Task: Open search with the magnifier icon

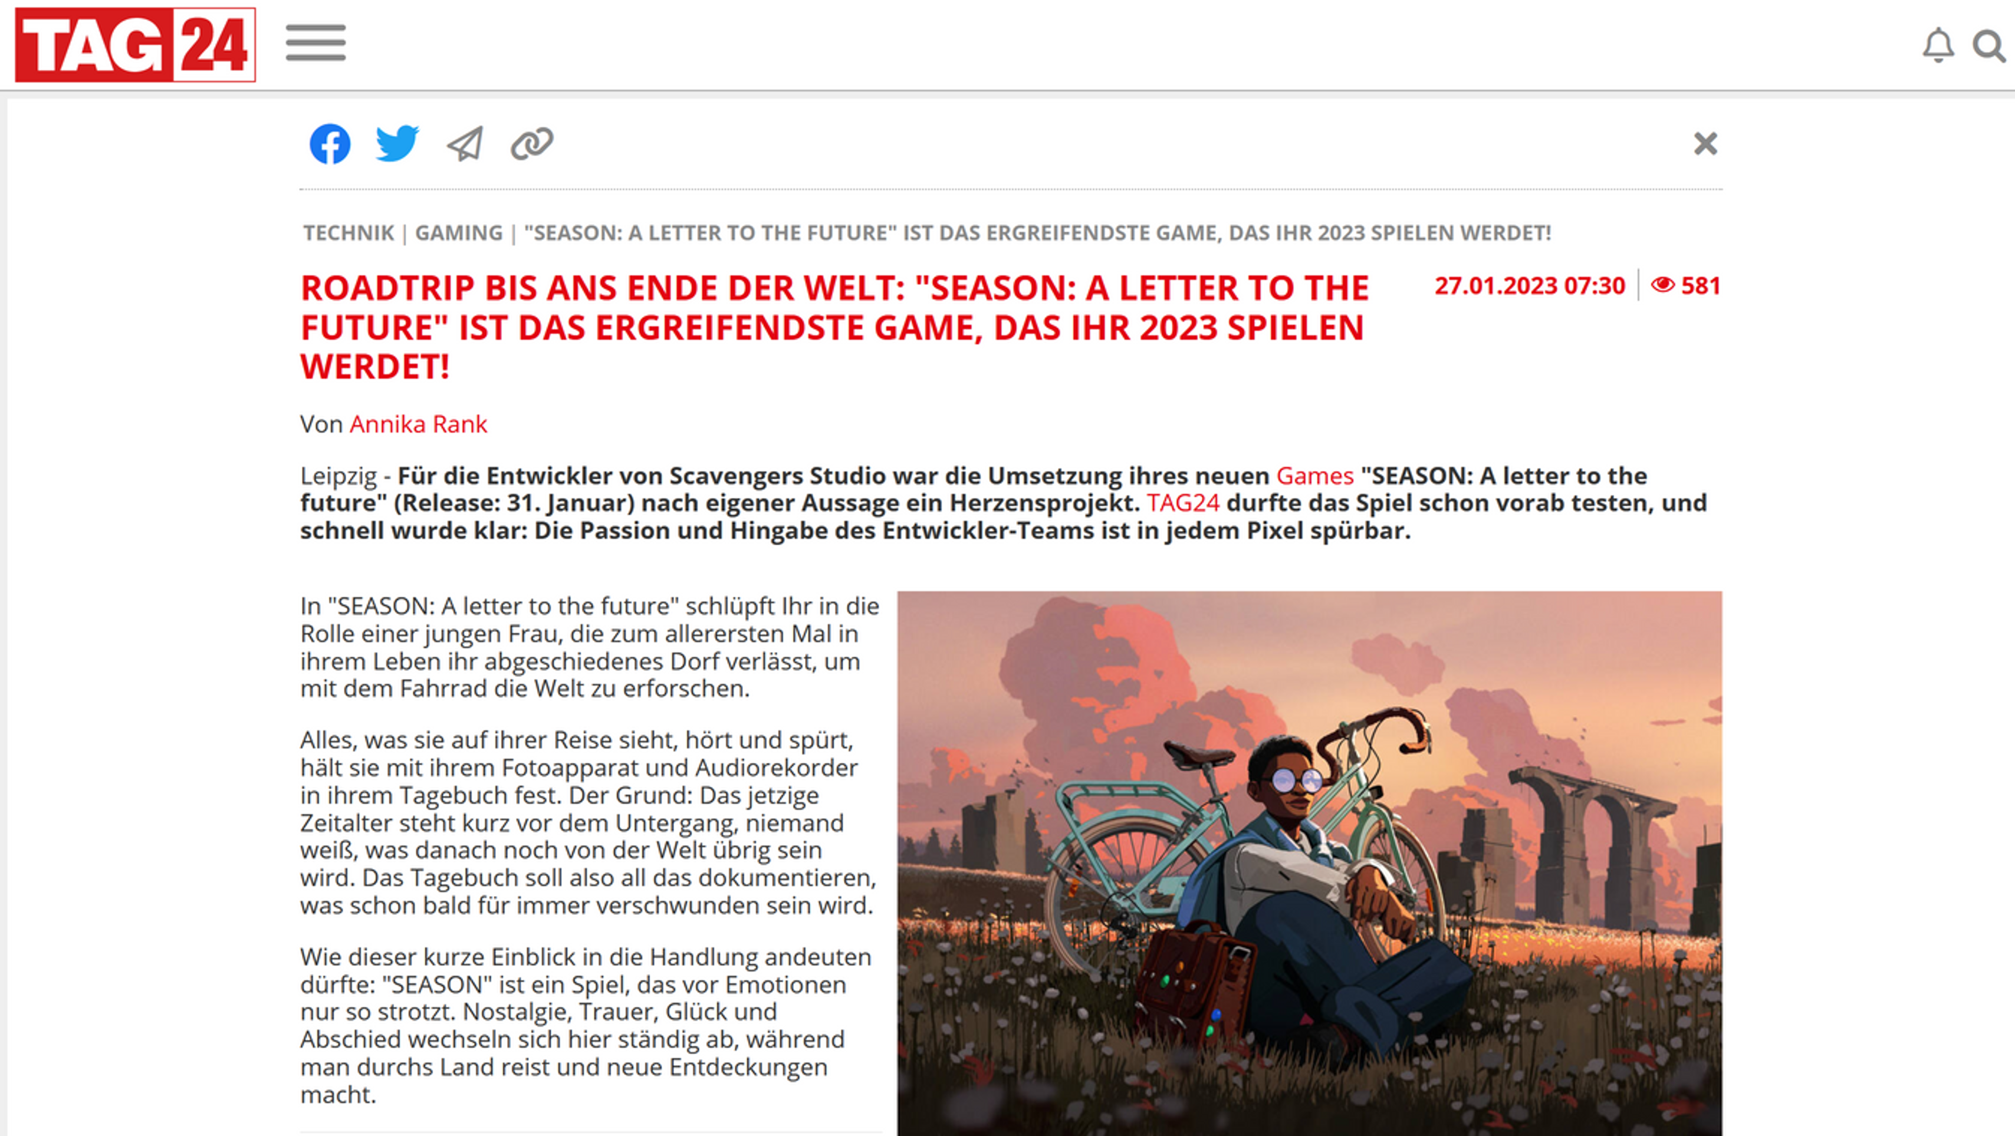Action: 1988,46
